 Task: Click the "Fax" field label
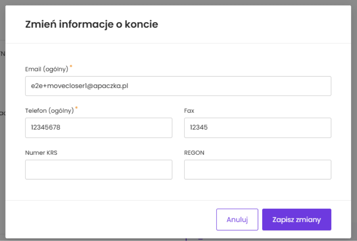coord(189,111)
